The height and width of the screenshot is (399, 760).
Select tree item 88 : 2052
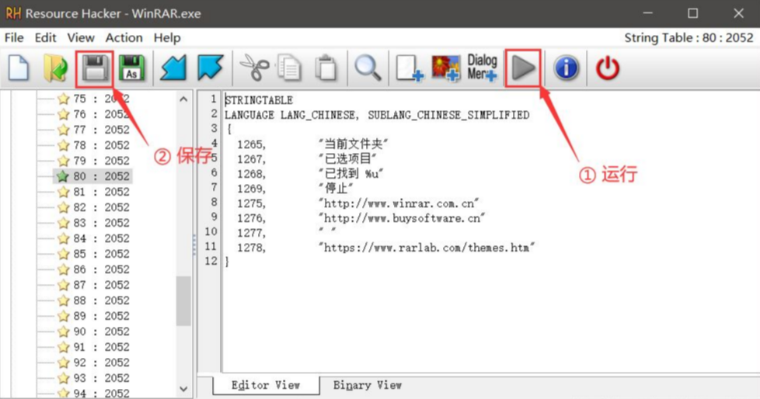[x=93, y=300]
